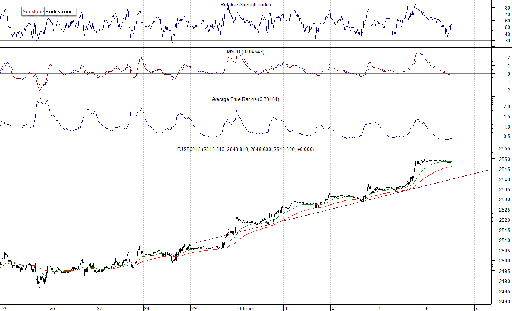
Task: Click the 27 date label on the time axis
Action: coord(99,308)
